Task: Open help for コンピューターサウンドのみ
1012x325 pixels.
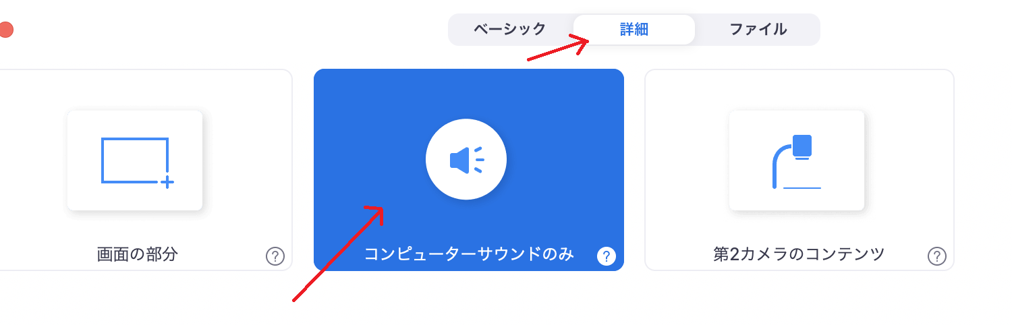Action: pyautogui.click(x=606, y=256)
